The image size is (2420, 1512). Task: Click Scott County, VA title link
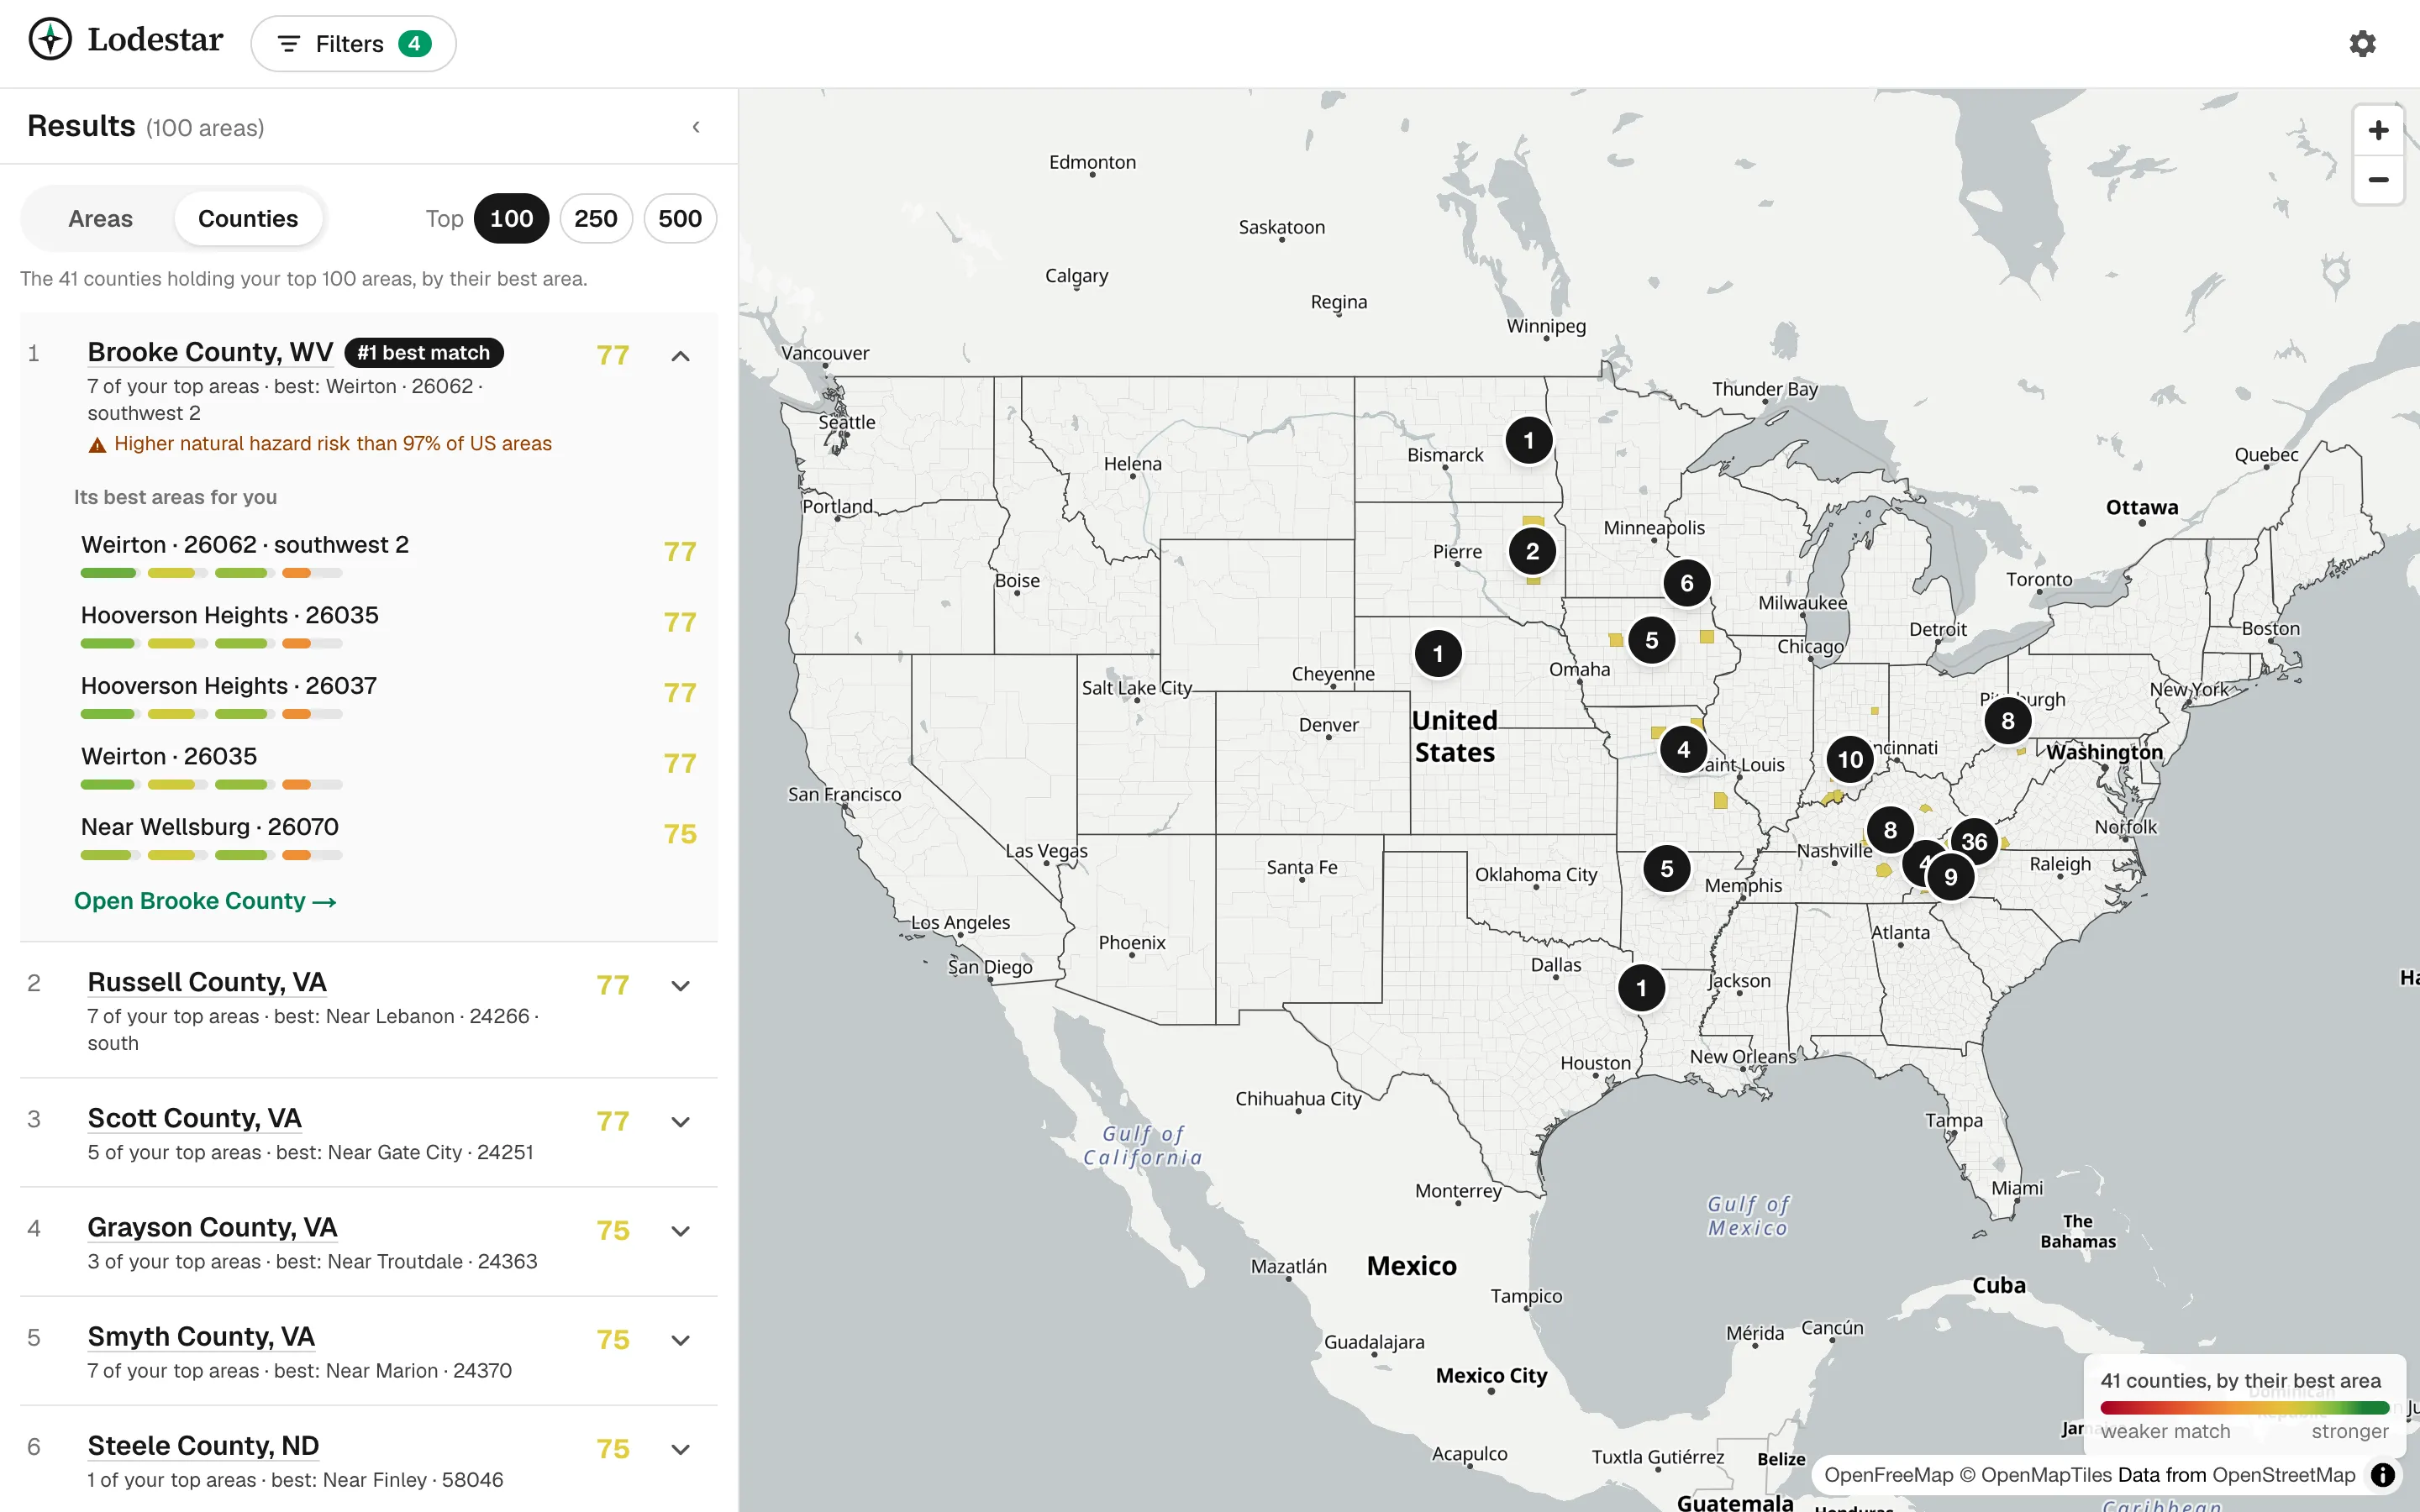(x=194, y=1118)
